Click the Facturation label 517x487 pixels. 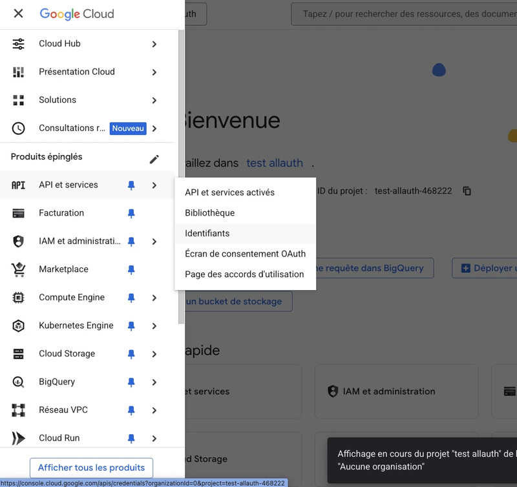tap(61, 213)
